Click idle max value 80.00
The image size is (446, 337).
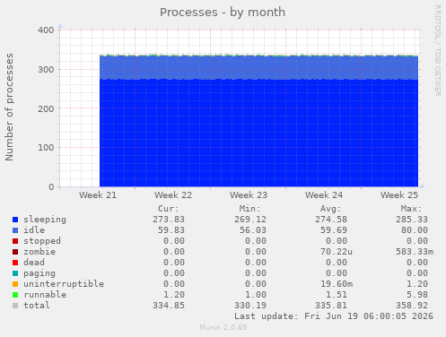[415, 230]
